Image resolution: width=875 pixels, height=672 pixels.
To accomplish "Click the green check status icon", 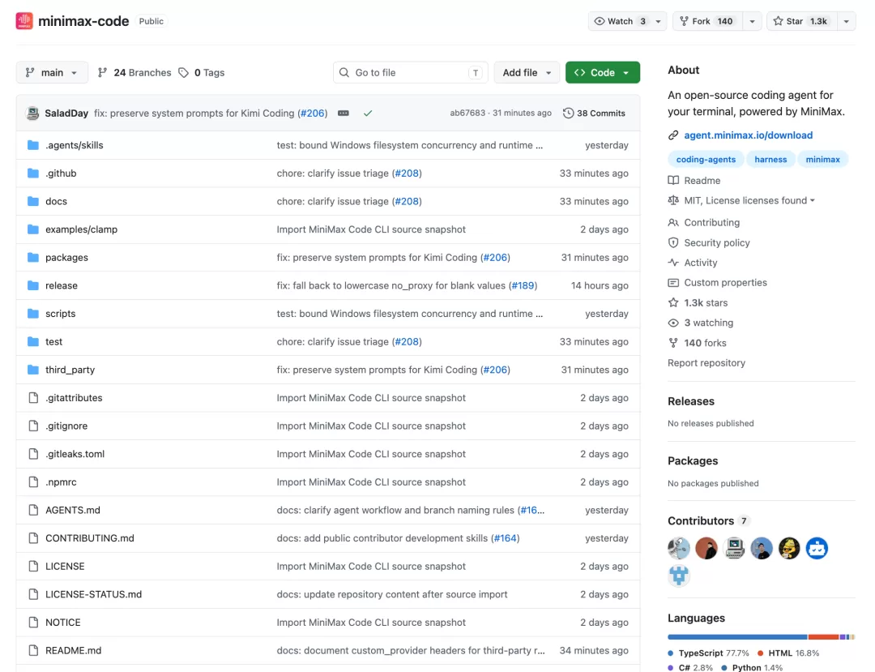I will point(368,113).
